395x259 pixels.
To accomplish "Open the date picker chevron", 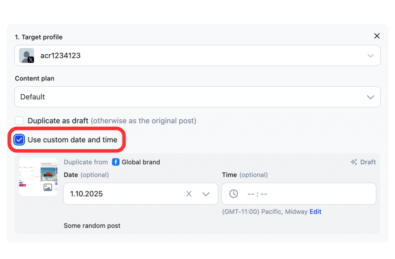I will [206, 194].
